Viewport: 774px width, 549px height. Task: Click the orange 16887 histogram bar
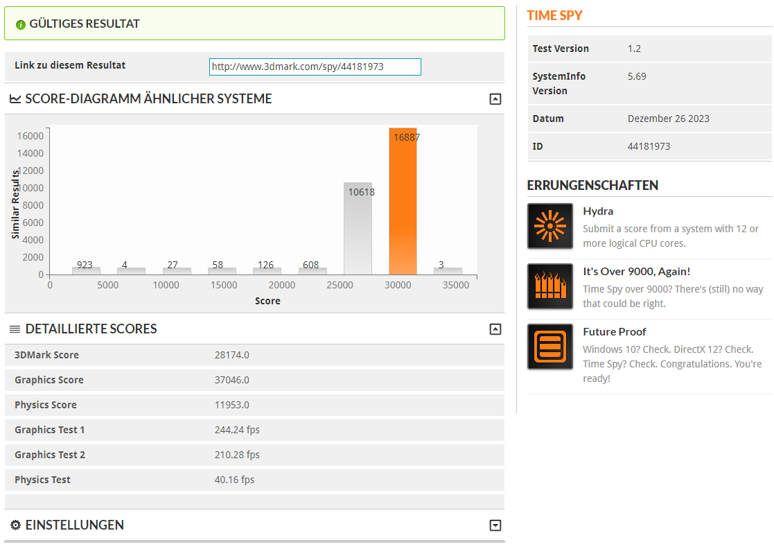[x=403, y=202]
